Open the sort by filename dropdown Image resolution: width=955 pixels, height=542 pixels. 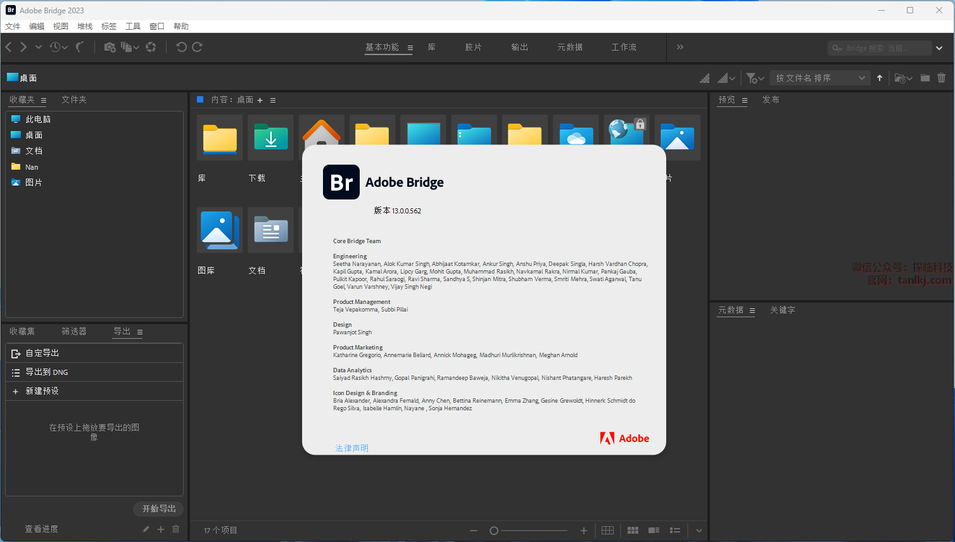(x=820, y=78)
